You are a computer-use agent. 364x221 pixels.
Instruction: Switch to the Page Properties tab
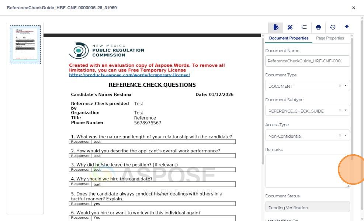330,38
